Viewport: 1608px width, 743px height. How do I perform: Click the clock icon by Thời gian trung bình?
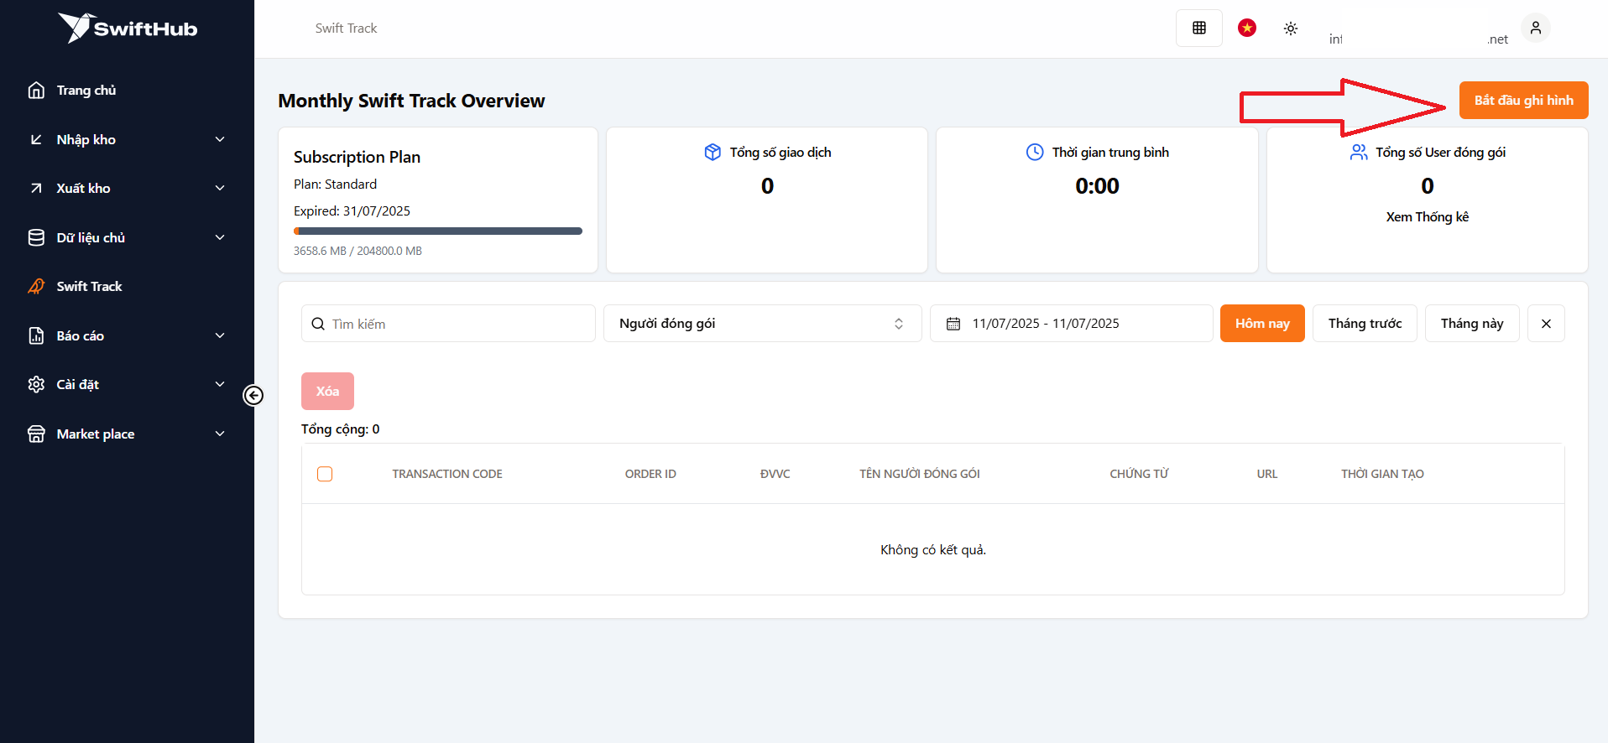(x=1035, y=152)
